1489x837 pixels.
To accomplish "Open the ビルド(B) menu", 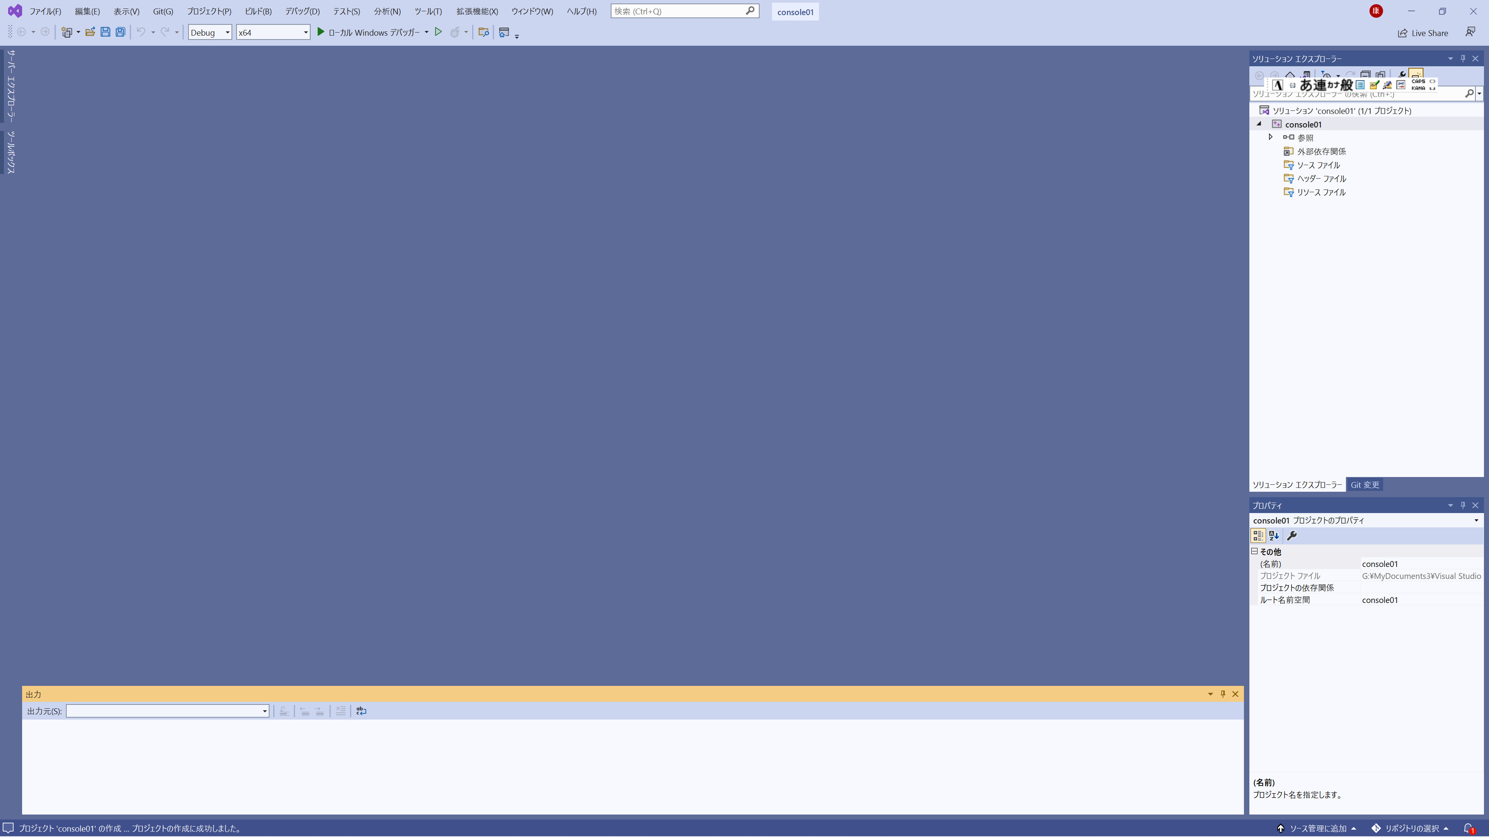I will (258, 12).
